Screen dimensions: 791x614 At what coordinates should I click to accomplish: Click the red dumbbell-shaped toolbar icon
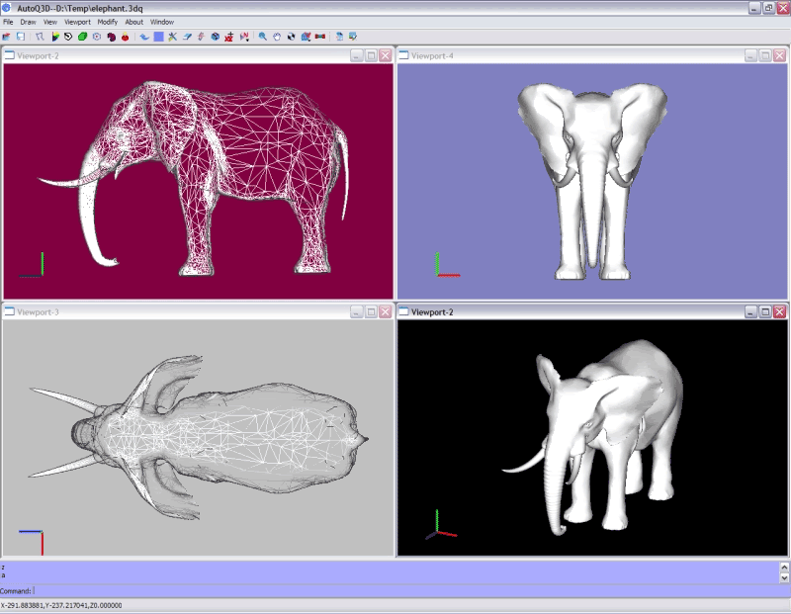point(320,37)
